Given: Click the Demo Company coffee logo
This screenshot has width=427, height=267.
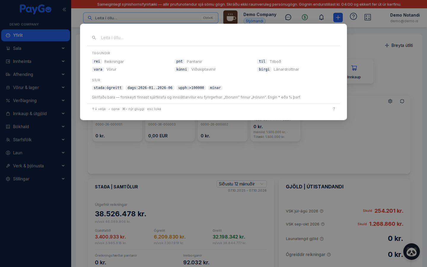Looking at the screenshot, I should point(230,18).
